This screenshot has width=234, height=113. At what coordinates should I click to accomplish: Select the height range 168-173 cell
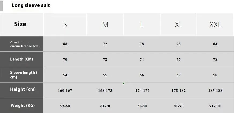tap(105, 91)
